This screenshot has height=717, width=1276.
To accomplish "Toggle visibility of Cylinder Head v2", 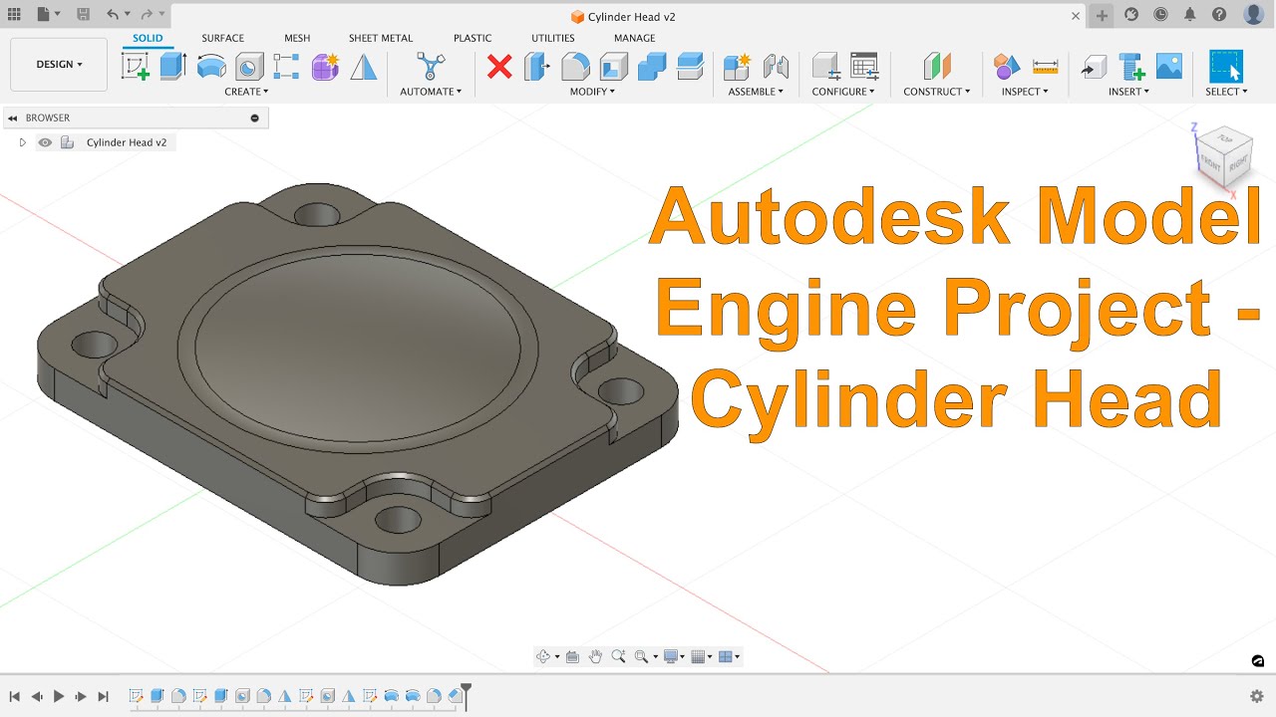I will 45,142.
